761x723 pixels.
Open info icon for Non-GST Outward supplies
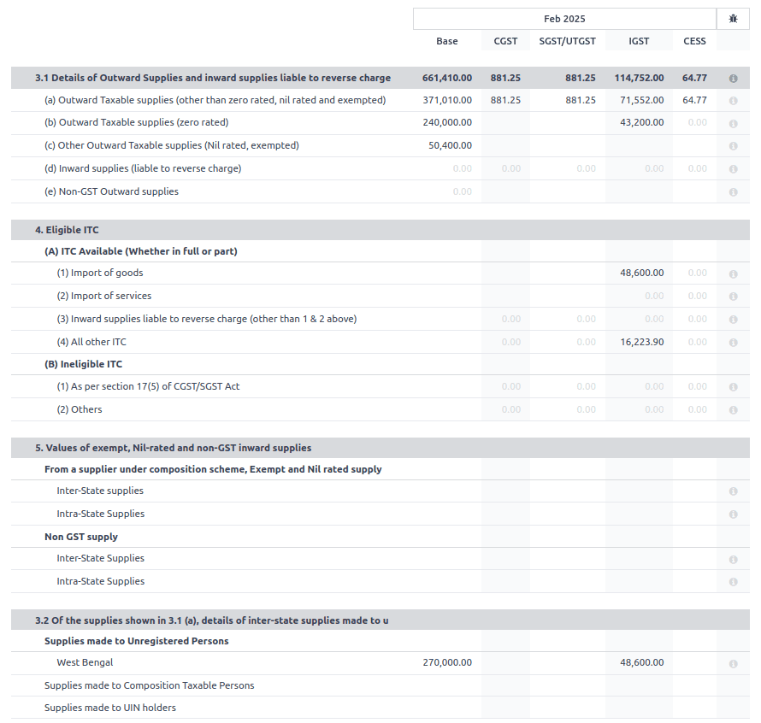point(733,191)
